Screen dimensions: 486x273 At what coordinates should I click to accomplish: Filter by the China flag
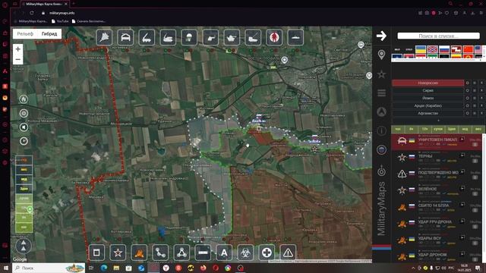468,49
